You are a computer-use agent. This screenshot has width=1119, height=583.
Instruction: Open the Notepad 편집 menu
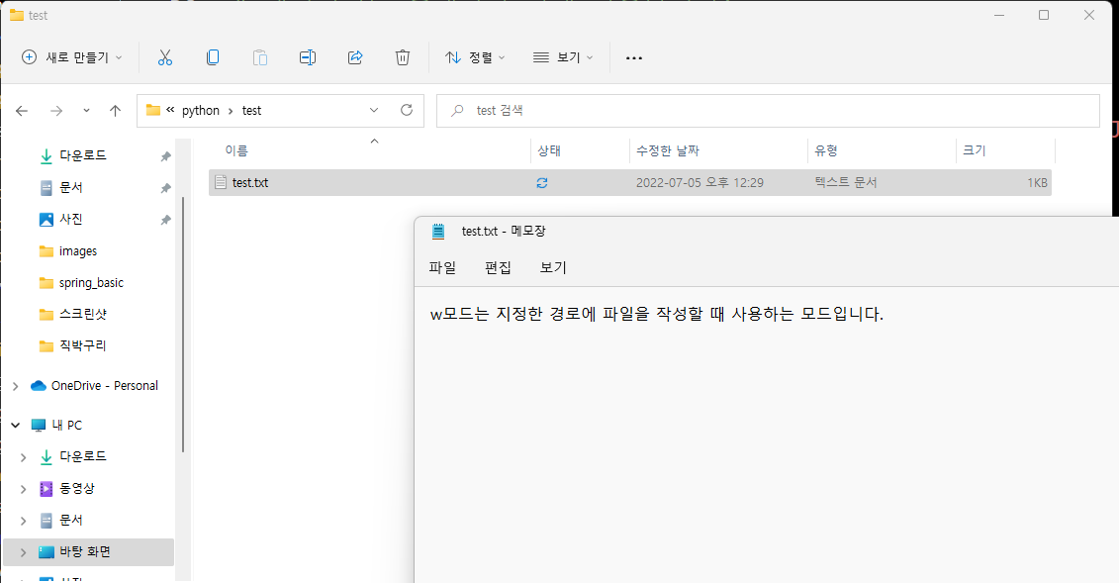click(x=498, y=267)
